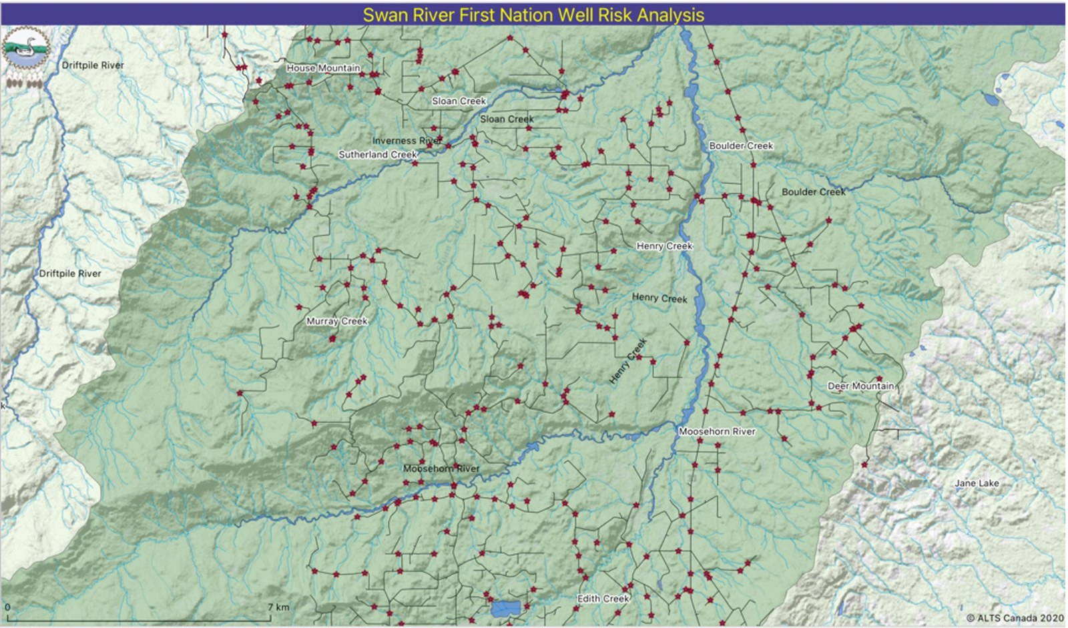Click the 'Murray Creek' label
This screenshot has height=628, width=1068.
tap(337, 322)
